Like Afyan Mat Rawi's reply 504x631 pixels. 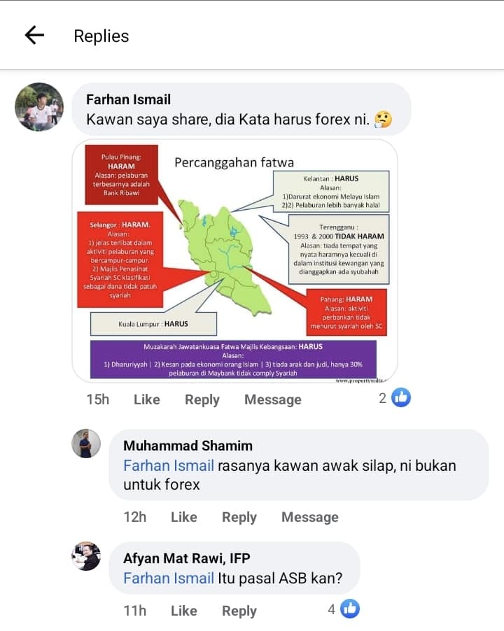pos(184,611)
